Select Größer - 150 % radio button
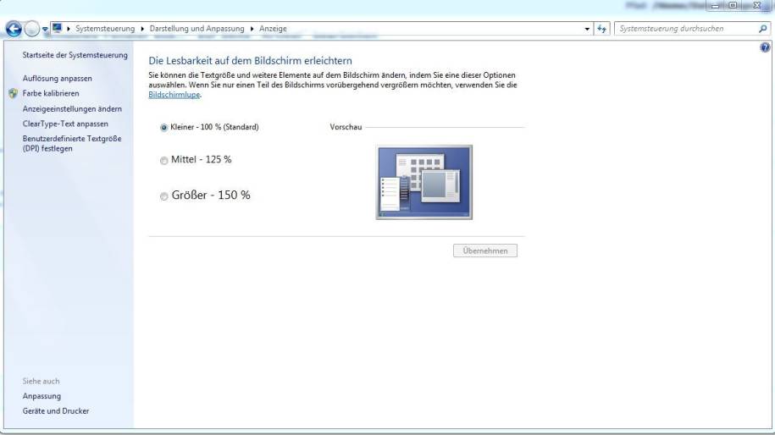 [x=164, y=196]
